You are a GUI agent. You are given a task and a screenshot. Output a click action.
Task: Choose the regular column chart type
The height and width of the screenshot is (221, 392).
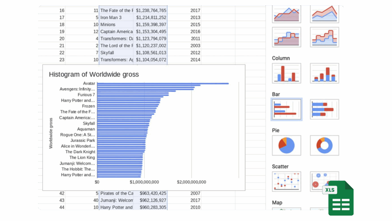coord(286,73)
